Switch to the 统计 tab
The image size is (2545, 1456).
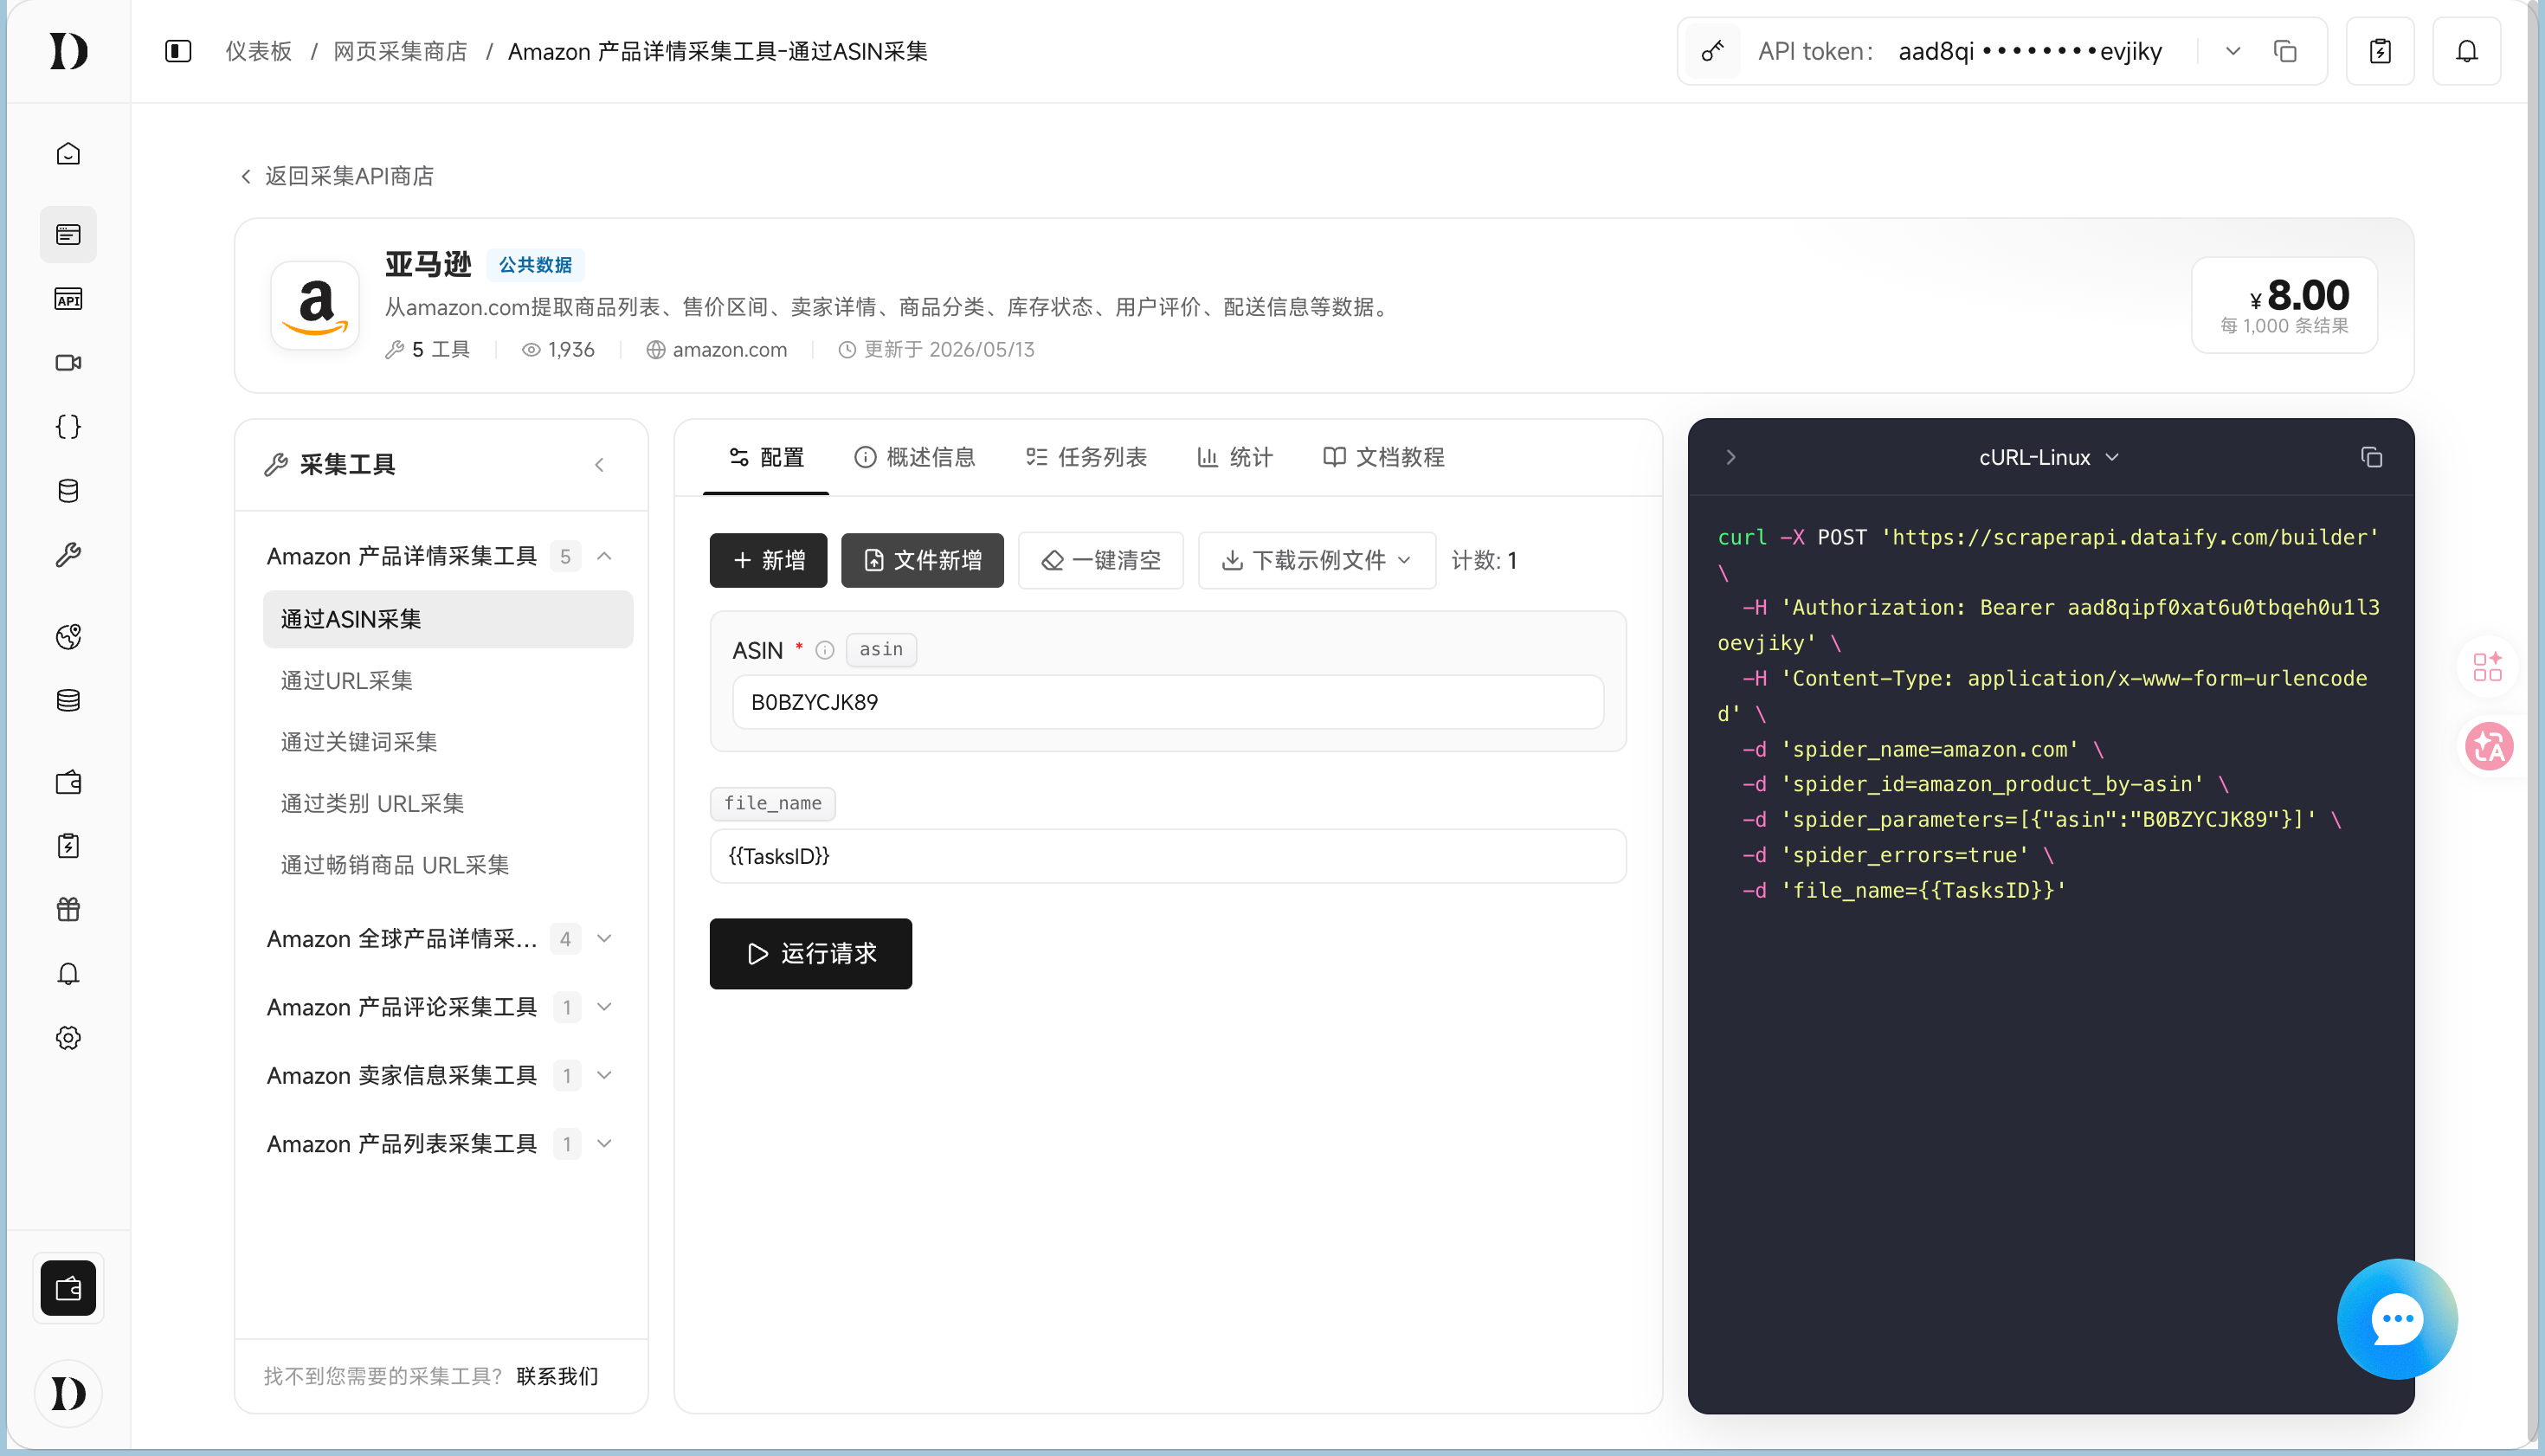[1235, 457]
